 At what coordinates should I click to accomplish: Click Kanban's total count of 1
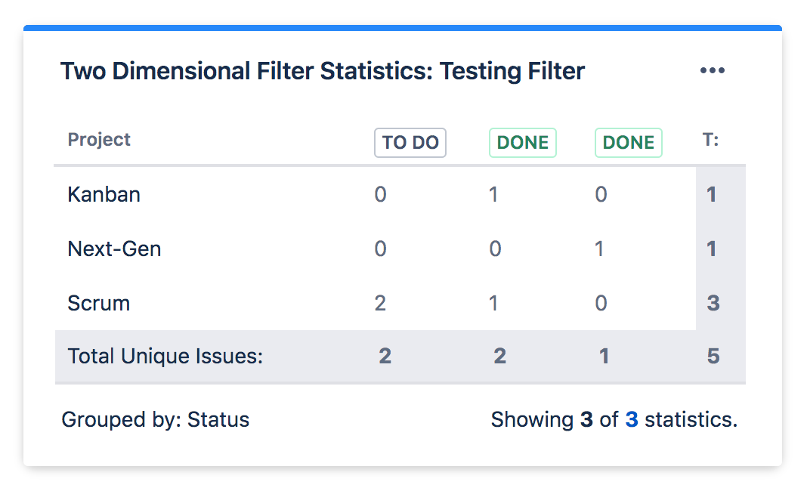coord(711,194)
